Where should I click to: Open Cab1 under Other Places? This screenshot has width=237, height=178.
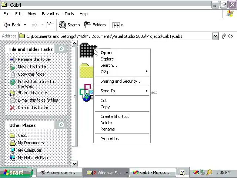click(22, 135)
